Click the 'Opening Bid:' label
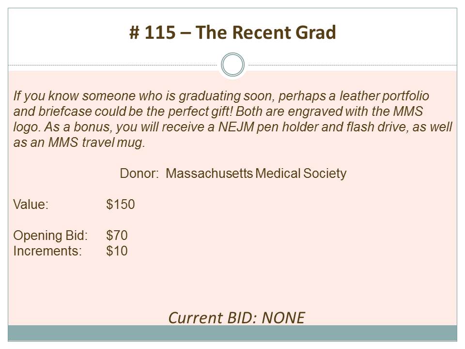The width and height of the screenshot is (465, 349). [x=50, y=236]
